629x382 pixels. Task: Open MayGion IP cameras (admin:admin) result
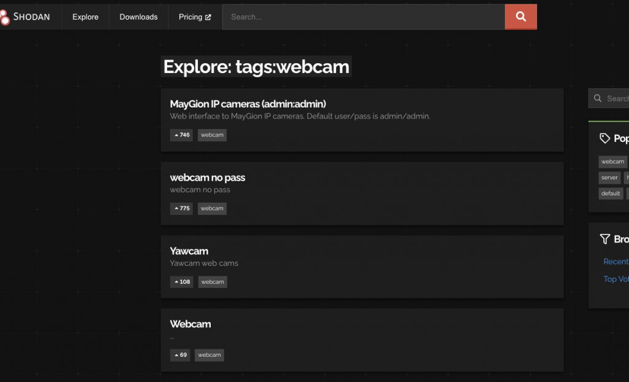248,104
